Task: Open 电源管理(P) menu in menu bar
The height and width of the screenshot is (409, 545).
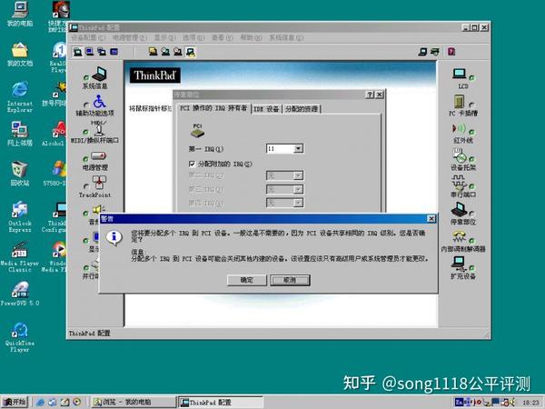Action: pyautogui.click(x=130, y=37)
